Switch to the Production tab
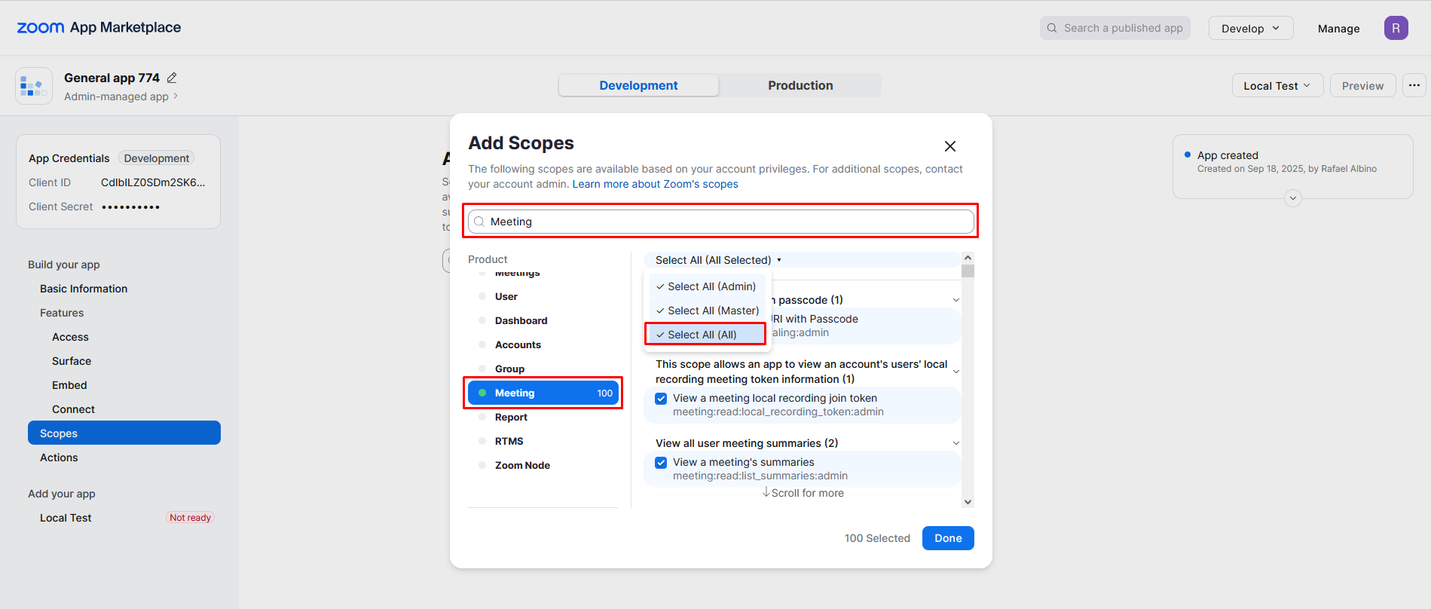1431x609 pixels. [x=800, y=85]
